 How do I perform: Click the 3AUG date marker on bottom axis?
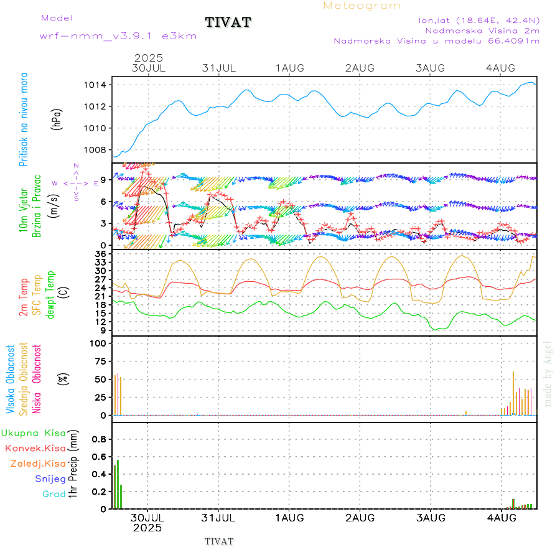click(430, 517)
